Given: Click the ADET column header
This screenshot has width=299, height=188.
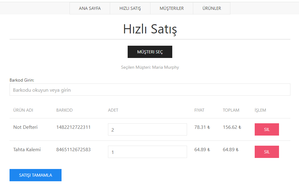Looking at the screenshot, I should click(113, 110).
